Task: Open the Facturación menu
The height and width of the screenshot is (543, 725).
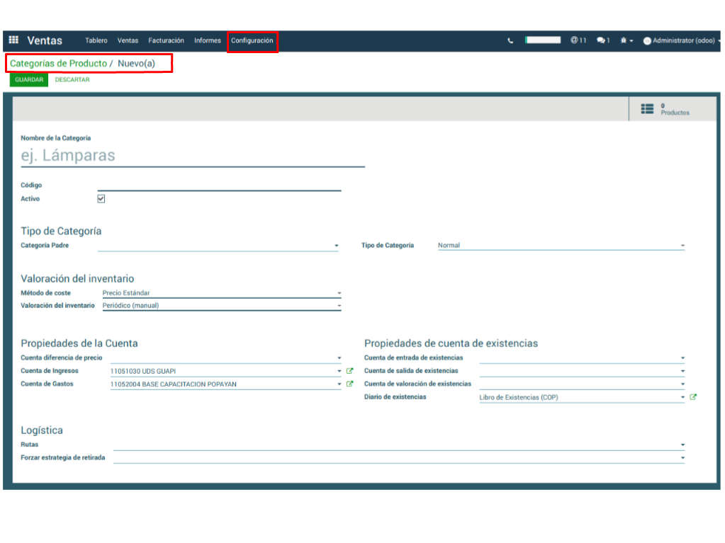Action: click(x=166, y=41)
